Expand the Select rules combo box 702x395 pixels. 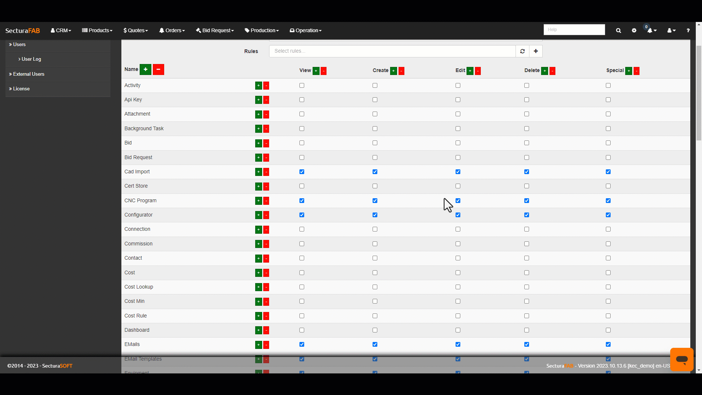tap(392, 51)
